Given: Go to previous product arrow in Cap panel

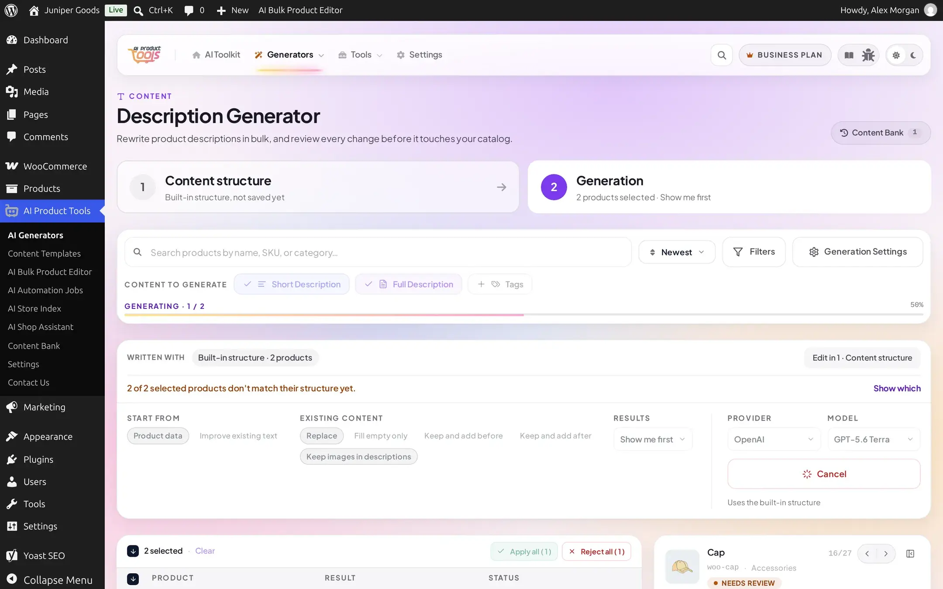Looking at the screenshot, I should click(x=867, y=554).
